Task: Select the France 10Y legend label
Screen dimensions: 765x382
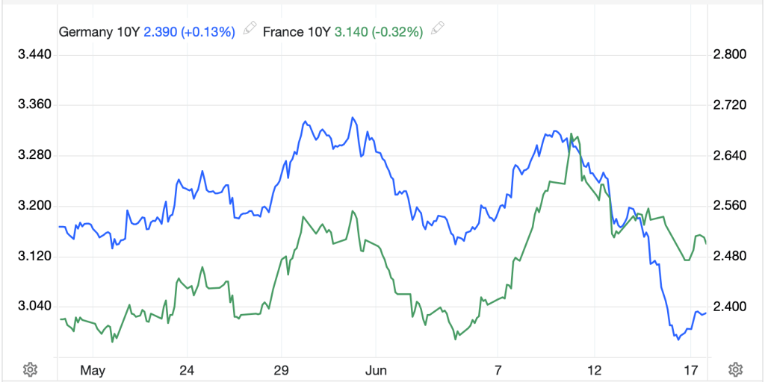Action: coord(297,31)
